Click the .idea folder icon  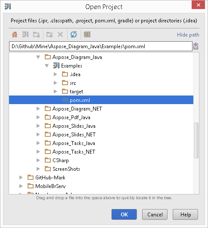65,74
